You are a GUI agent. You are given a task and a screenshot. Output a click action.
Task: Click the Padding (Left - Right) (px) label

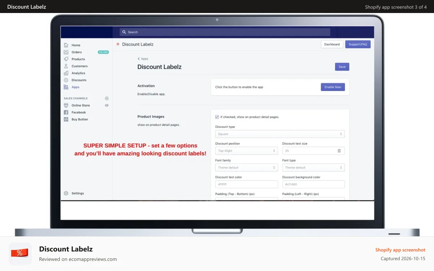point(301,194)
